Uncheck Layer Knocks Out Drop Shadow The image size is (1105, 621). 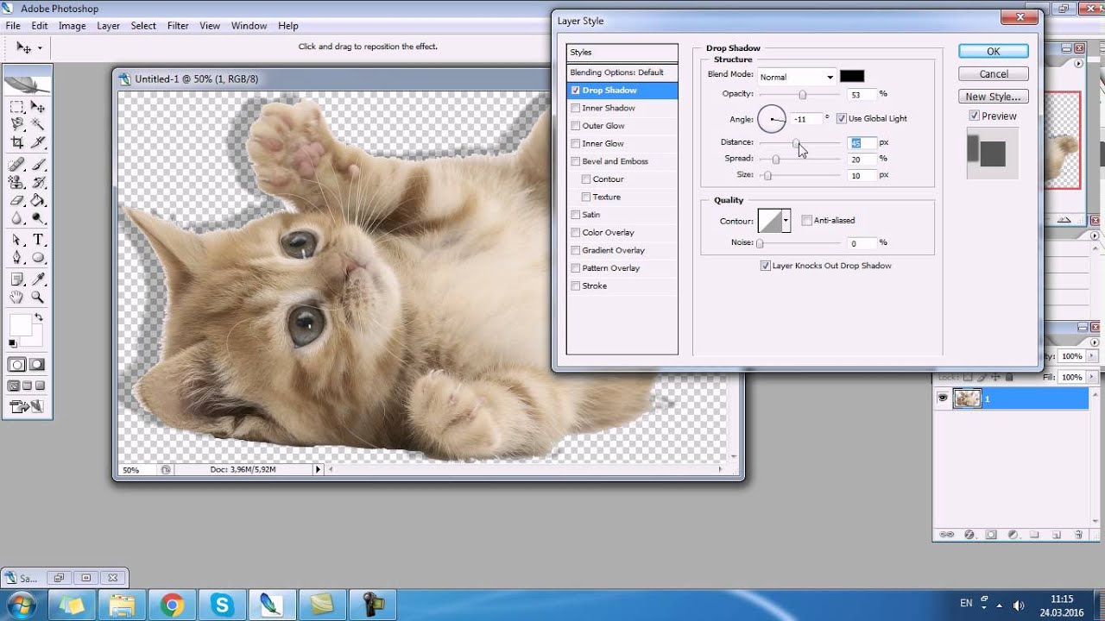click(766, 265)
